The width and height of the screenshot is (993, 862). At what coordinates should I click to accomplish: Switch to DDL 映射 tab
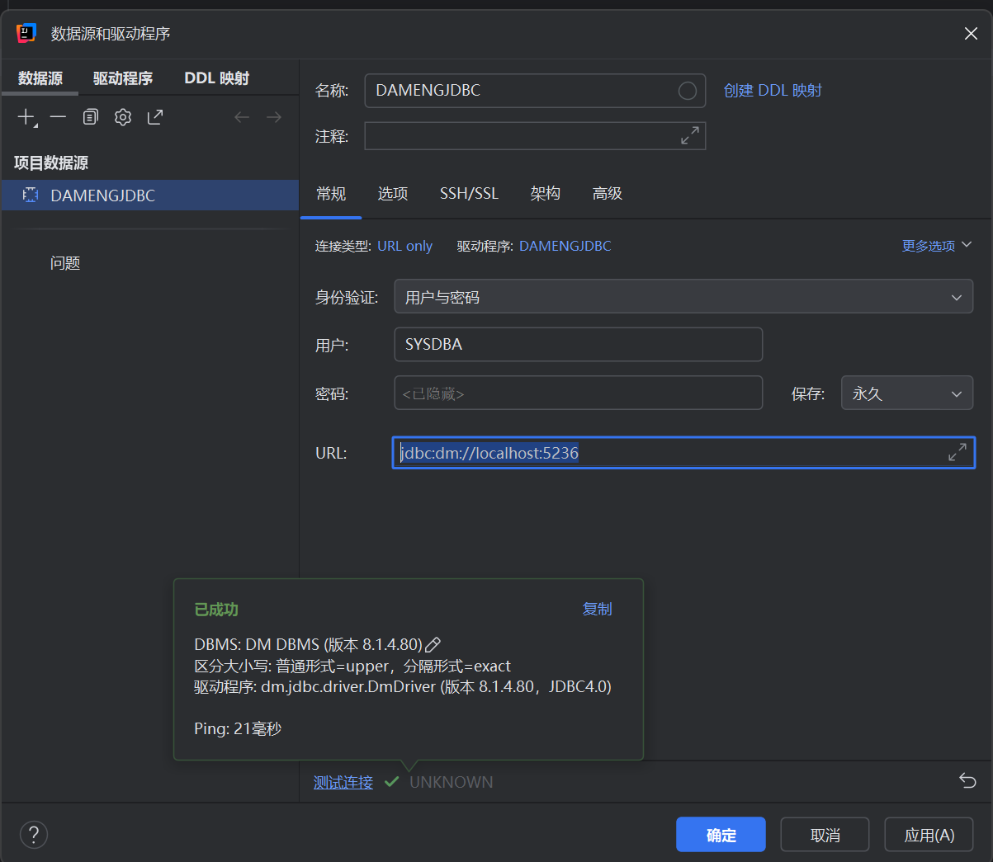[216, 78]
